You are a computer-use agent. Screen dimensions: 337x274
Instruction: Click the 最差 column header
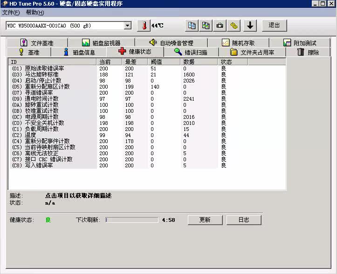[x=135, y=62]
